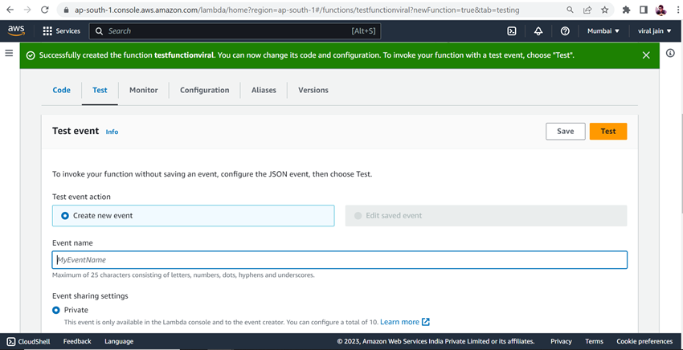Switch to the Monitor tab
683x350 pixels.
pyautogui.click(x=143, y=90)
